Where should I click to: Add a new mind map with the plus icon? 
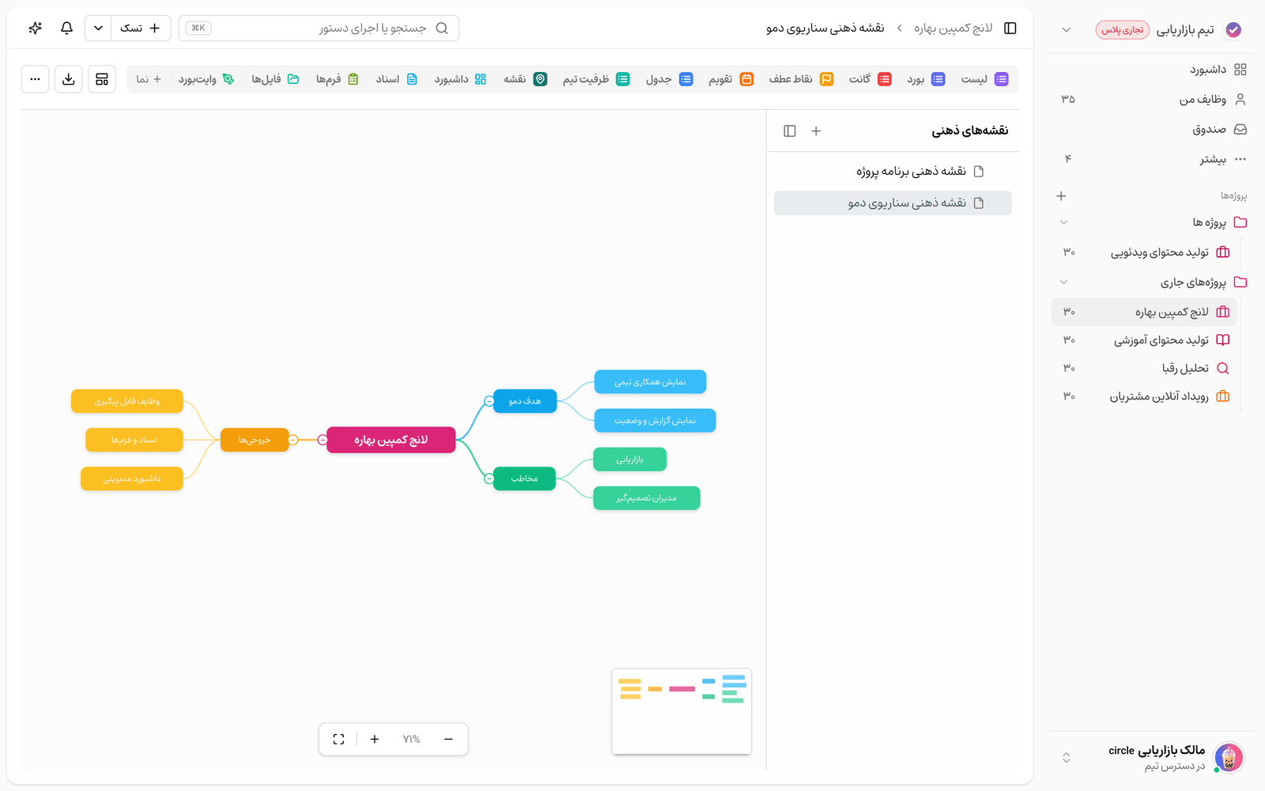pos(816,131)
